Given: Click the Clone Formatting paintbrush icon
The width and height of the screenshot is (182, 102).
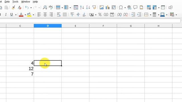Looking at the screenshot, I should [13, 8].
